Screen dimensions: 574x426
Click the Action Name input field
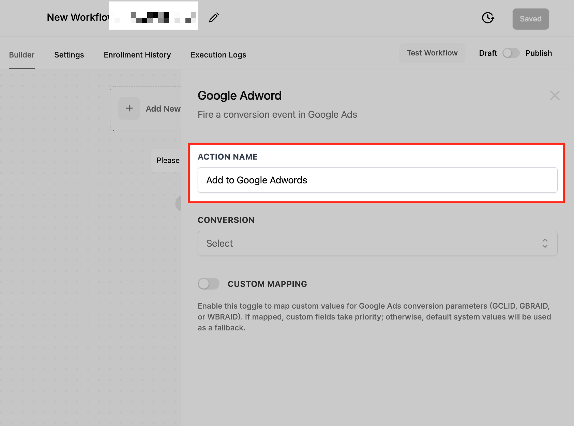tap(378, 180)
